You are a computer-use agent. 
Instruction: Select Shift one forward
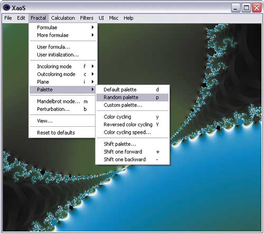[x=133, y=152]
